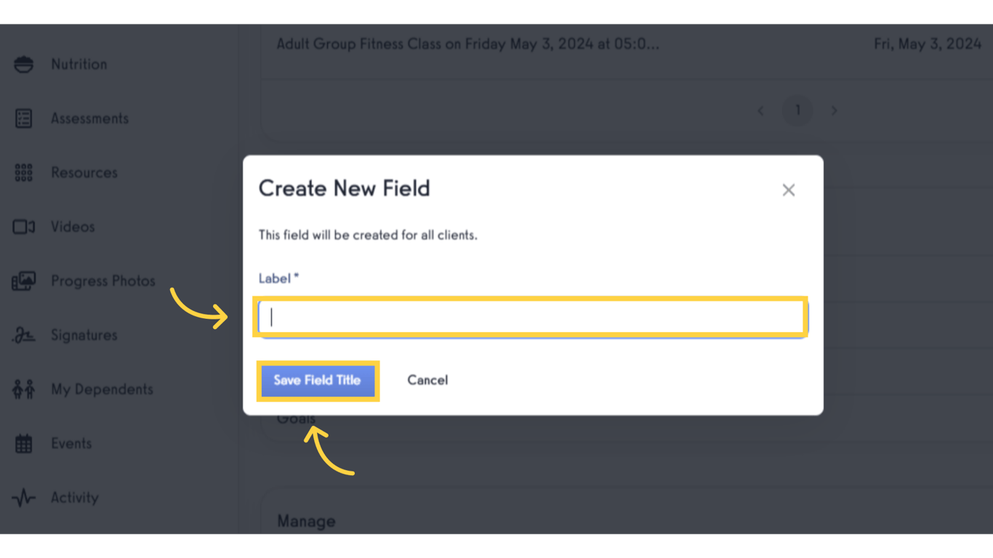Screen dimensions: 993x558
Task: Open Activity via the waveform icon
Action: tap(23, 497)
